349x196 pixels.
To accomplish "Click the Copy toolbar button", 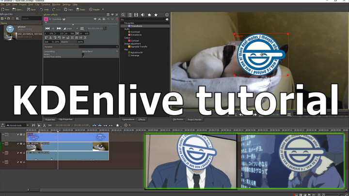I will click(68, 10).
